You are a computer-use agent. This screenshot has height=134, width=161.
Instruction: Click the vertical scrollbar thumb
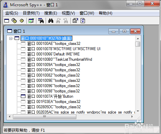(138, 44)
